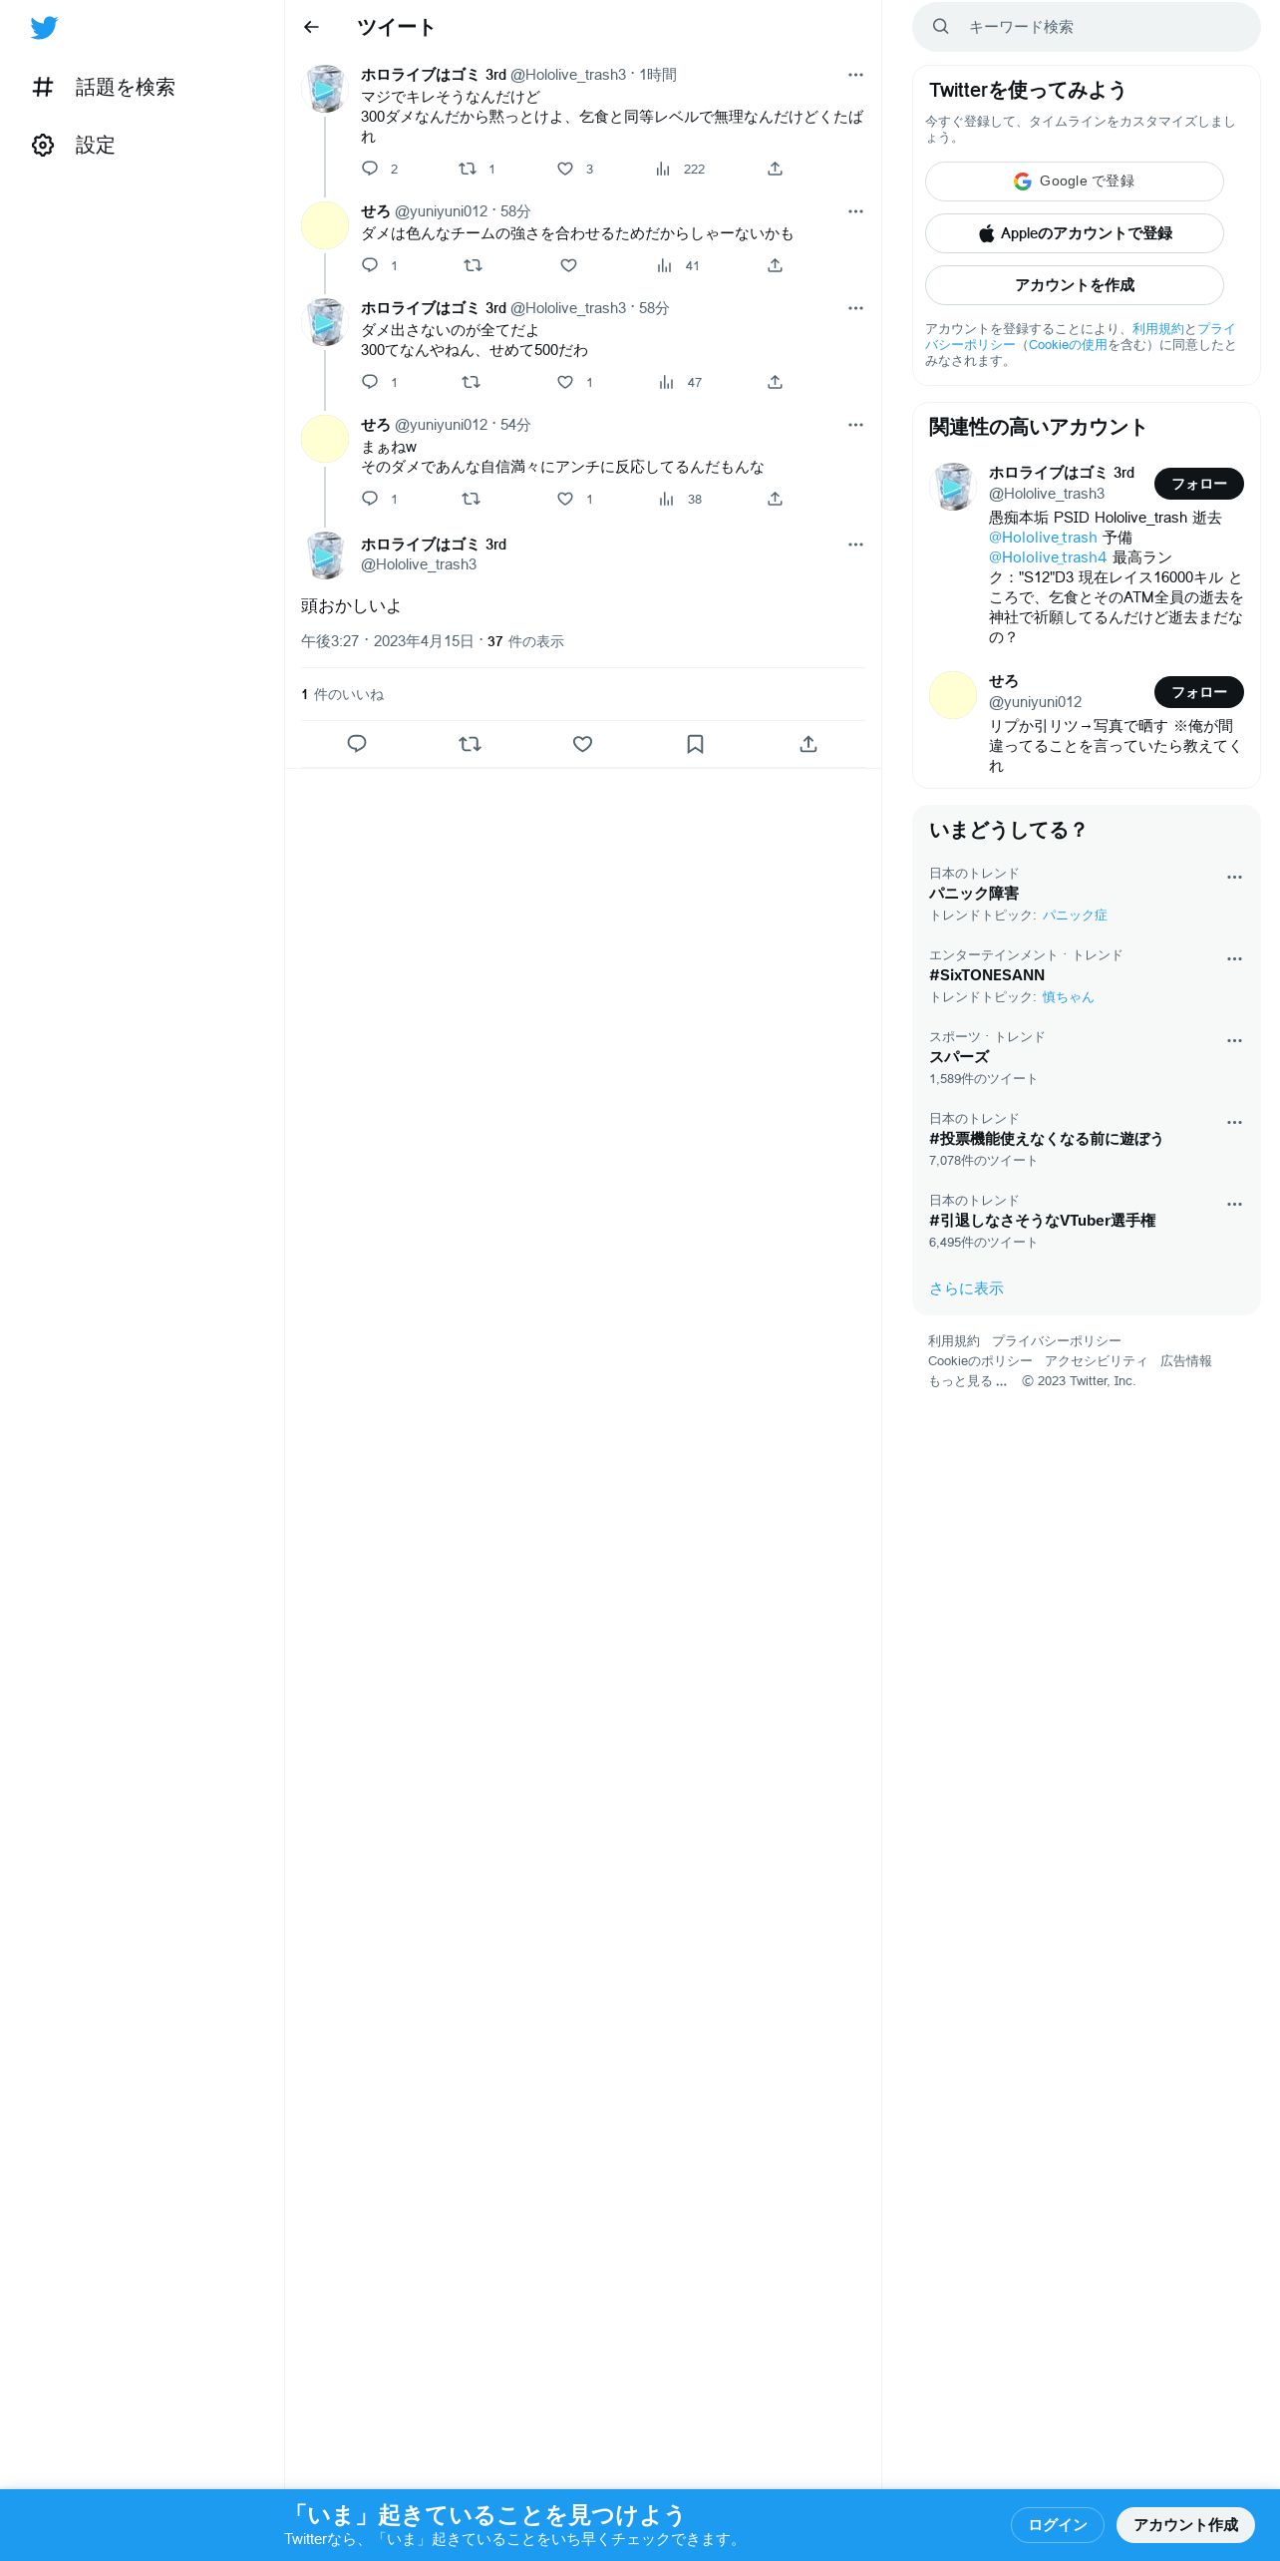Click the ログイン button in bottom banner
1280x2561 pixels.
[x=1058, y=2525]
